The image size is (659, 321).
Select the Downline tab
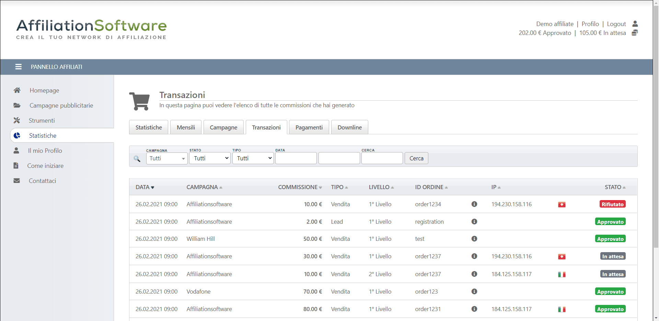point(349,127)
